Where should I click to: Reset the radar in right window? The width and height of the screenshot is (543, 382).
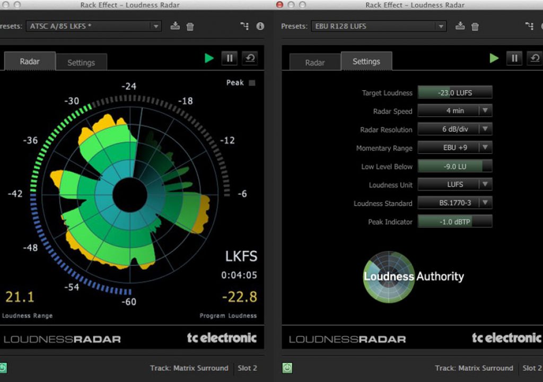coord(535,58)
